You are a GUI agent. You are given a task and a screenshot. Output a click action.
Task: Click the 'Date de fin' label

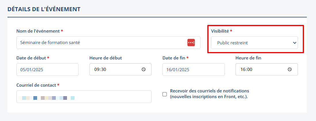174,58
